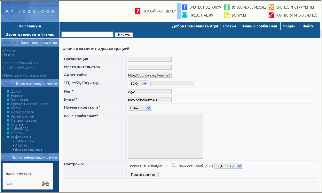
Task: Click the yellow bonuses icon
Action: coord(227,15)
